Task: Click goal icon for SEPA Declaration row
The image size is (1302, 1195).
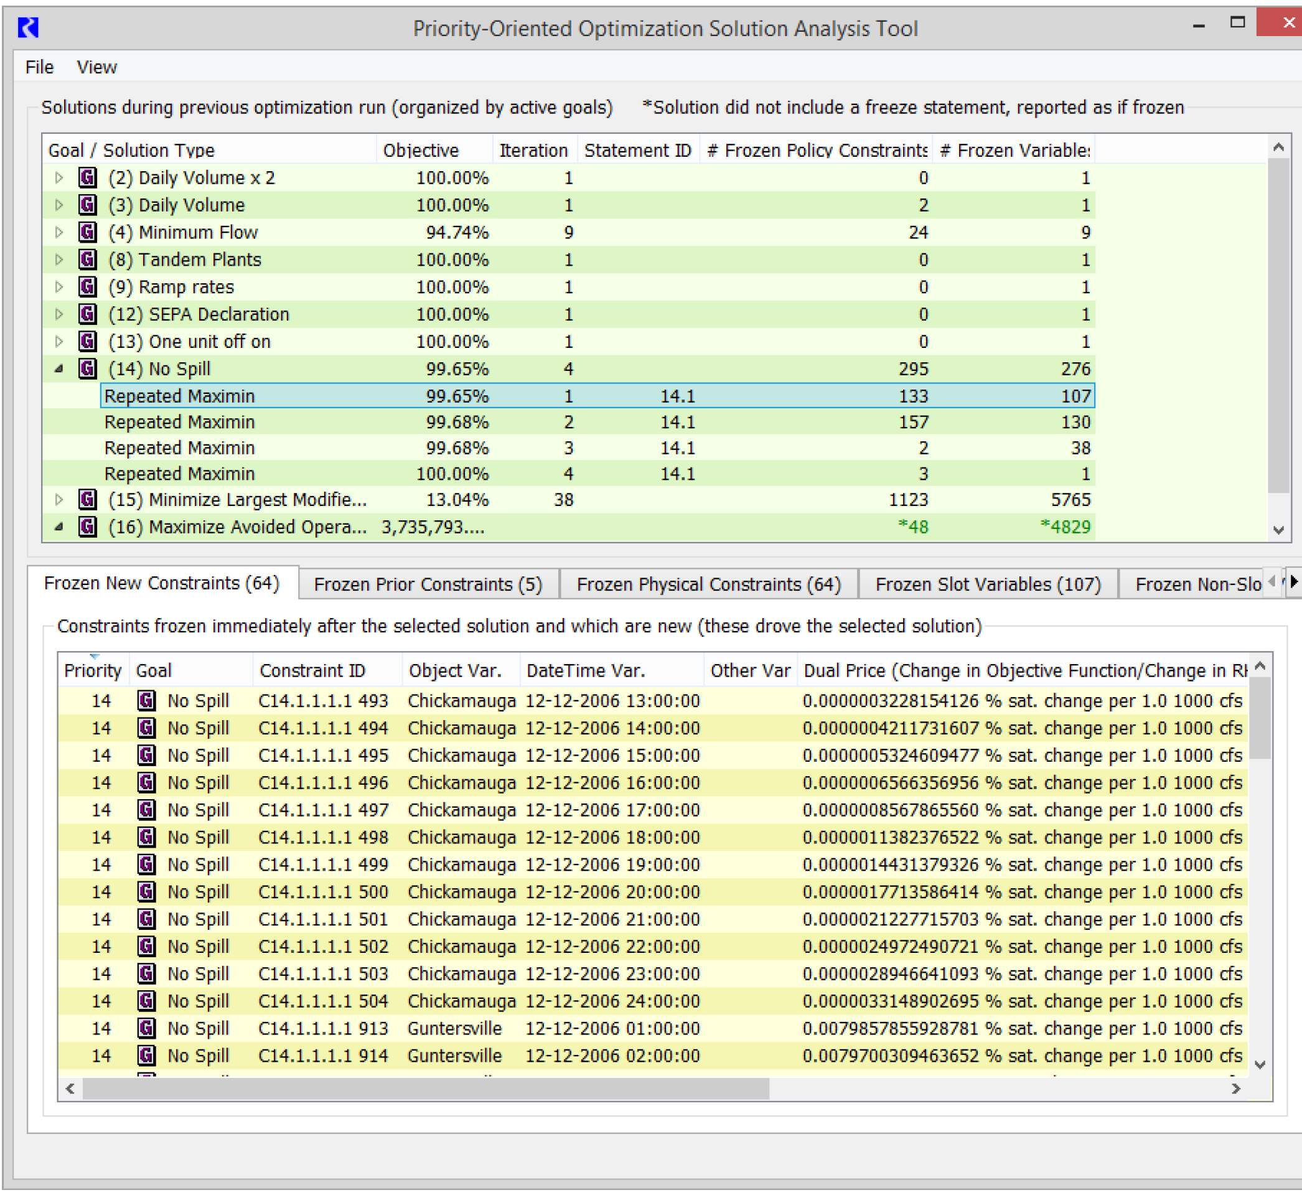Action: point(87,314)
